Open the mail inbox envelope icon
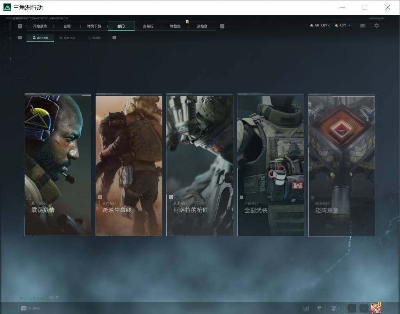Screen dimensions: 400x314 (363, 26)
